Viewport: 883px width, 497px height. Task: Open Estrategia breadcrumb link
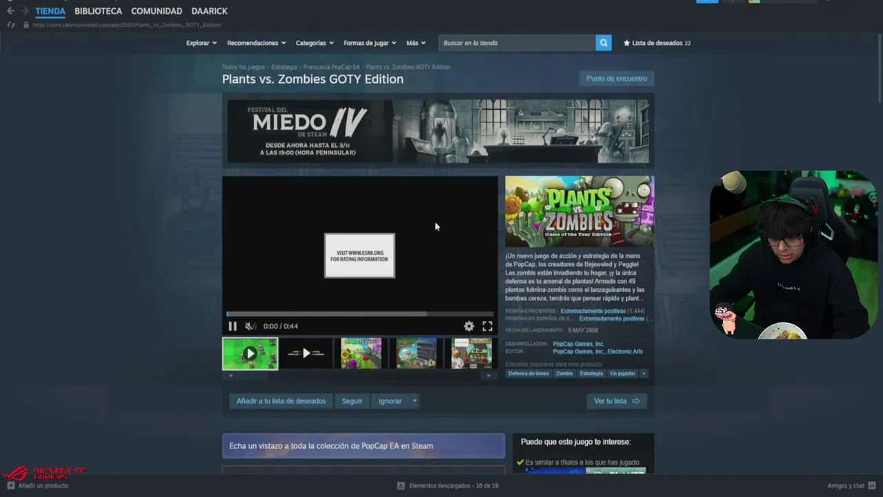284,67
